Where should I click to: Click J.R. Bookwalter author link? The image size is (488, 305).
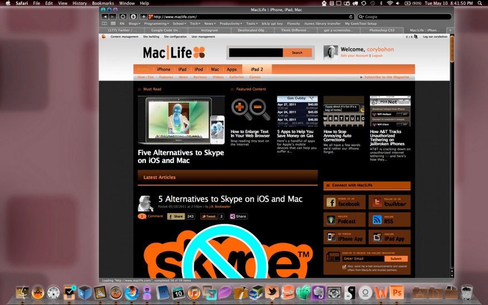[x=220, y=206]
